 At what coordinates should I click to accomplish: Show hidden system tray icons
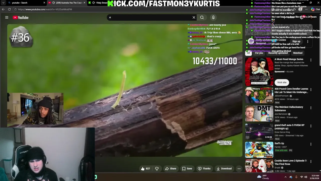point(285,177)
